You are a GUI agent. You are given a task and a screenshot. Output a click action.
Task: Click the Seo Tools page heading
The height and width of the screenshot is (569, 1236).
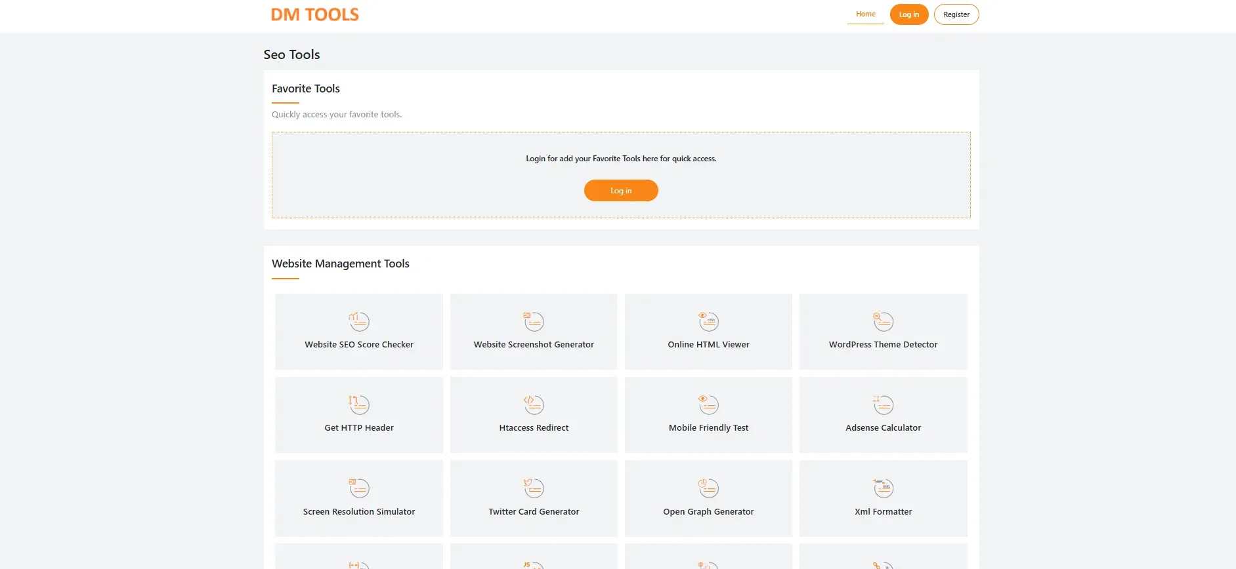pyautogui.click(x=291, y=54)
